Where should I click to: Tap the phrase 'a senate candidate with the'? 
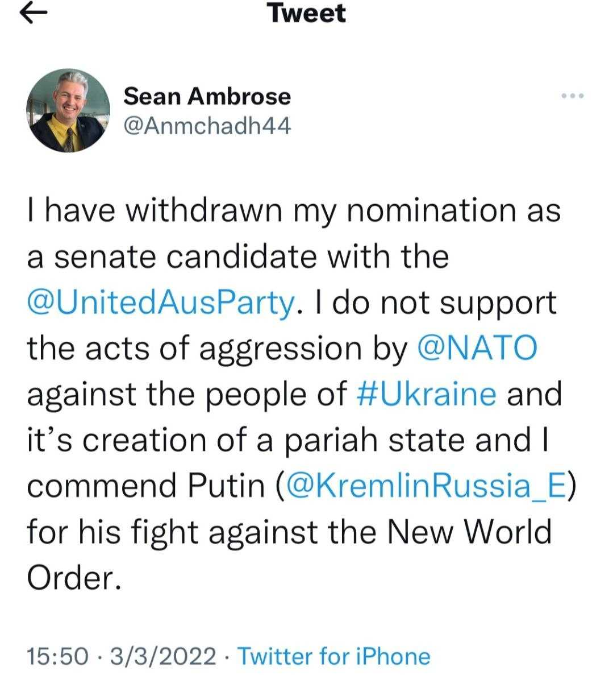238,256
